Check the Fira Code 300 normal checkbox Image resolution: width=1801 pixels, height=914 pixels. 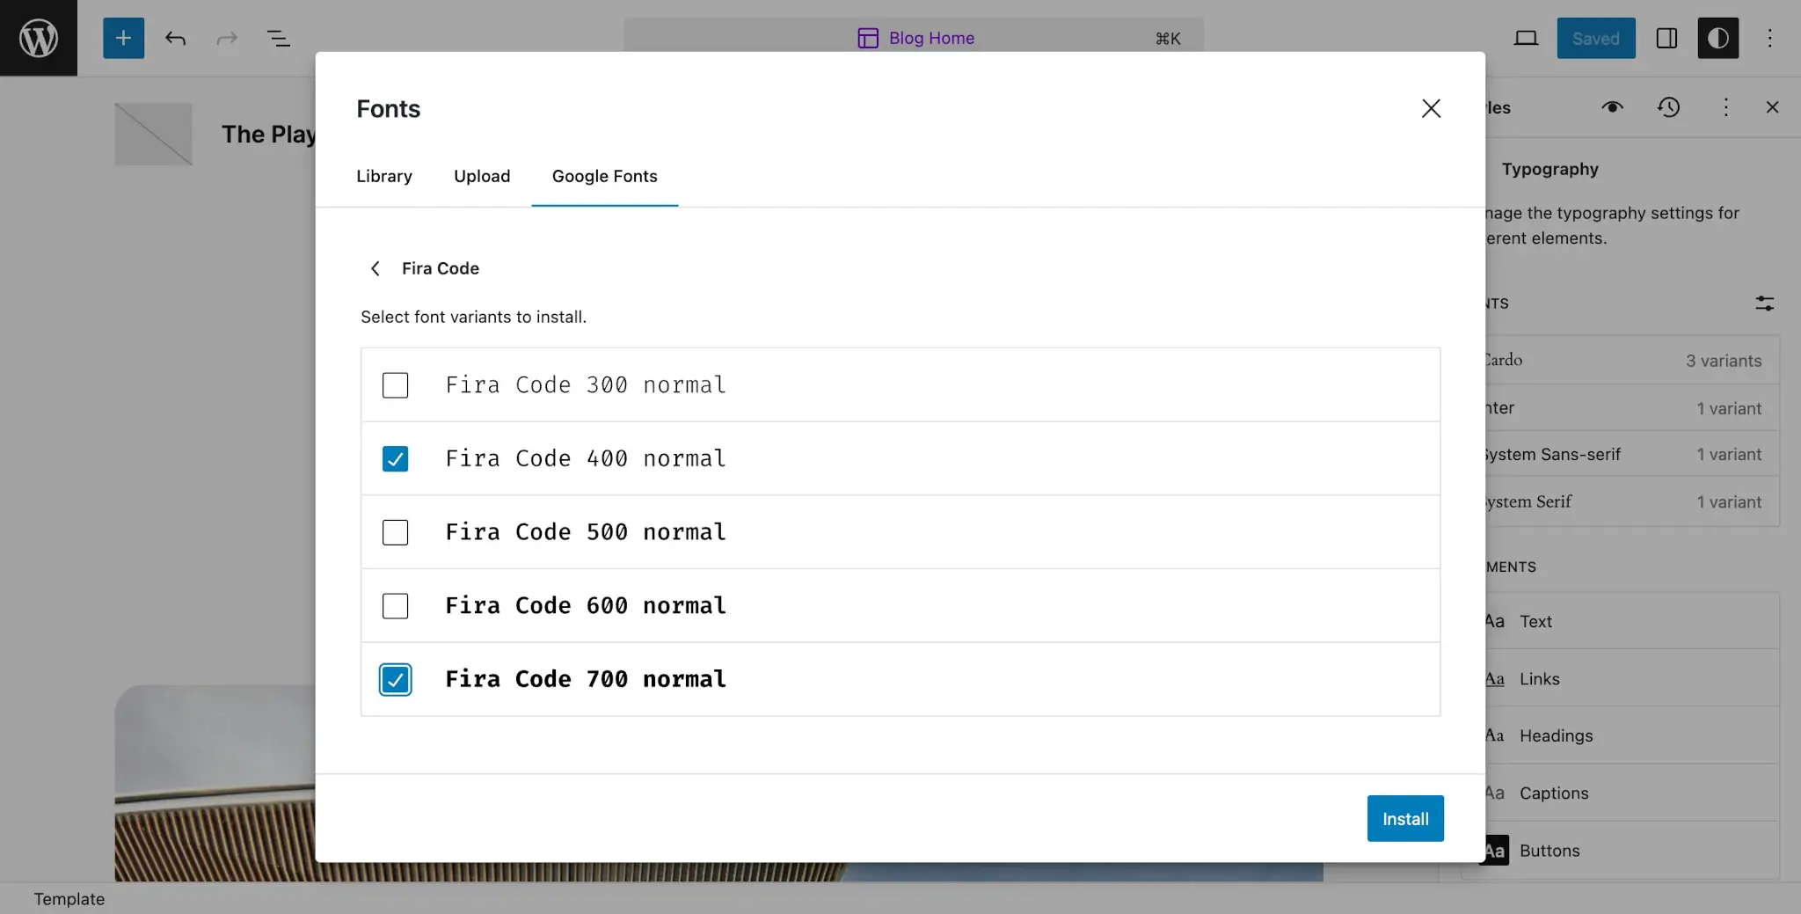[x=395, y=385]
